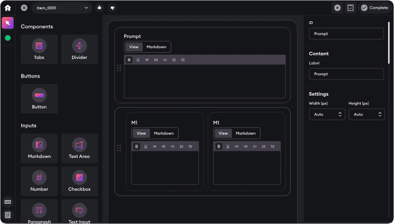Click into the Prompt editor text area
The image size is (394, 224).
pos(205,81)
